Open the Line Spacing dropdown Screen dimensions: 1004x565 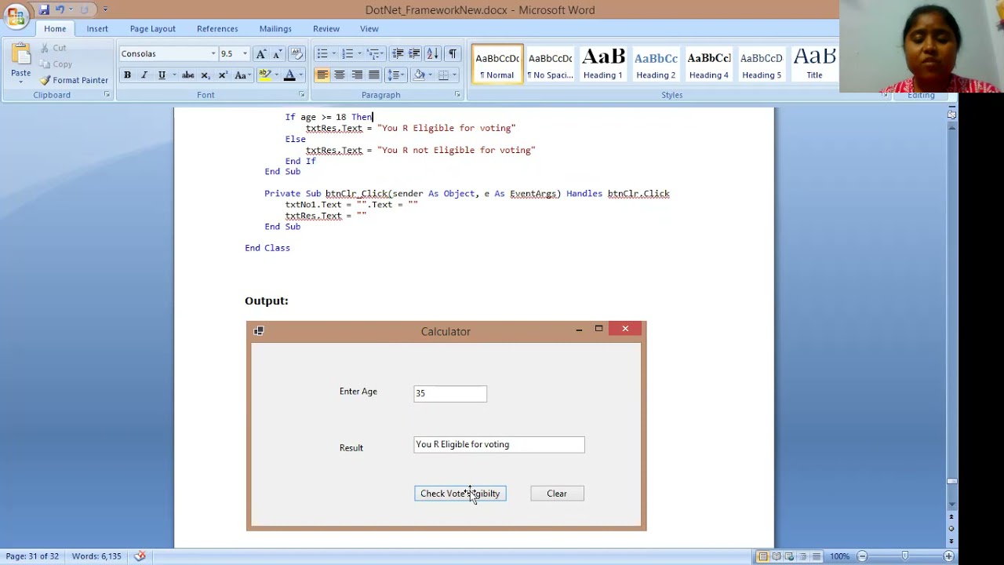click(x=396, y=75)
